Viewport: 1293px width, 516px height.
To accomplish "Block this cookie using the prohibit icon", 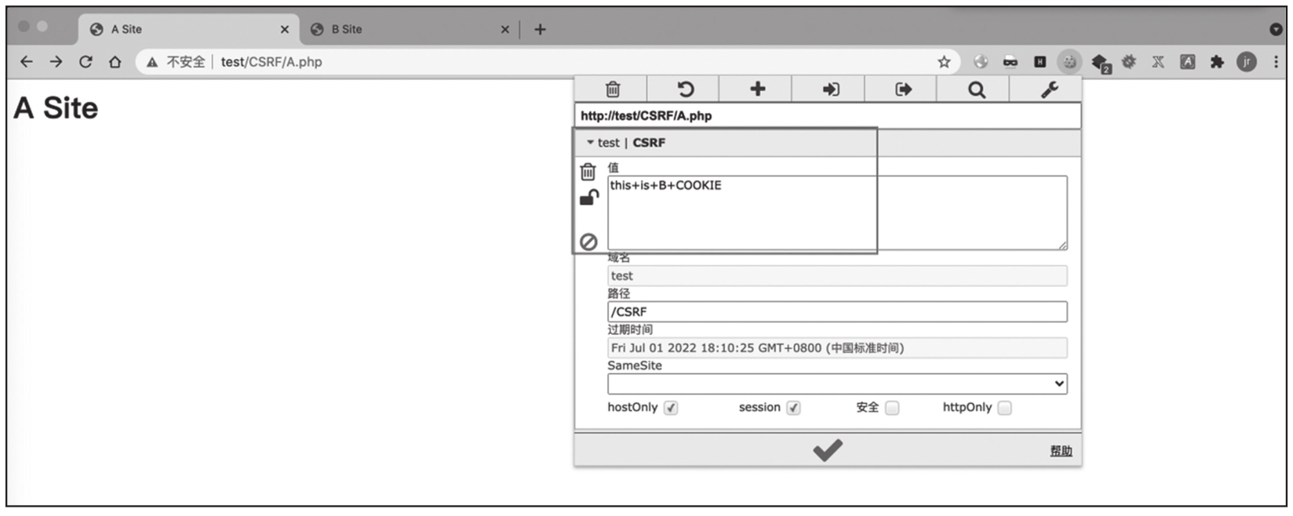I will click(x=588, y=242).
